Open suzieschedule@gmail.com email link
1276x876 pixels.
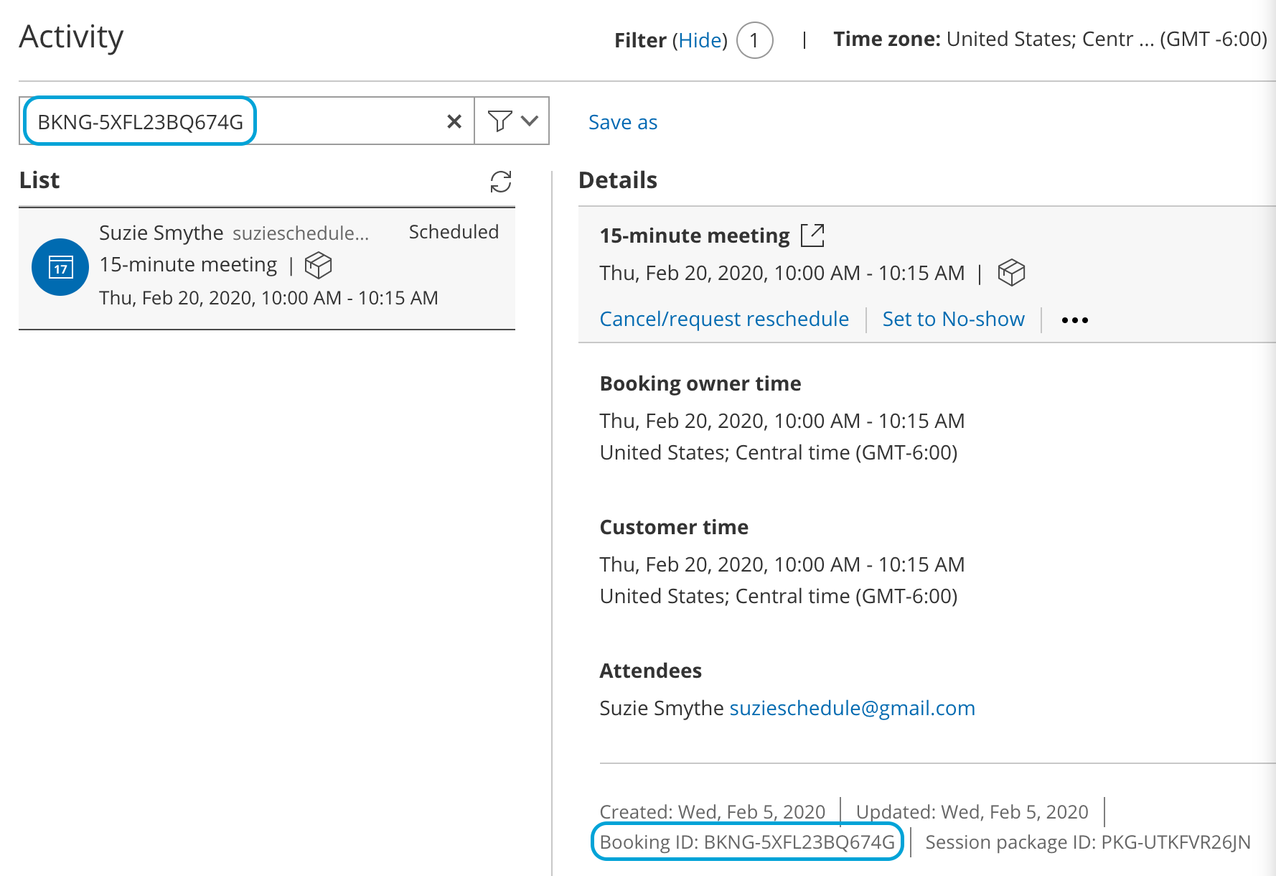(852, 708)
